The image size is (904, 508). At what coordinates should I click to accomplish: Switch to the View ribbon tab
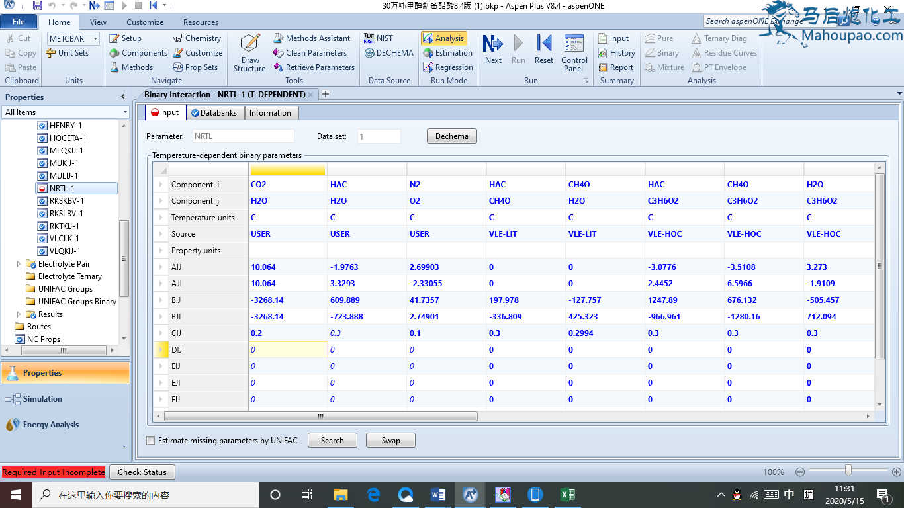point(98,22)
